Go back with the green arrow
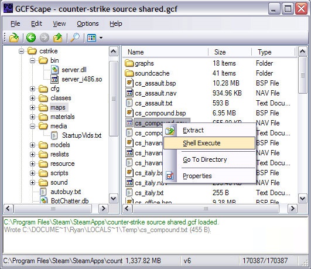This screenshot has width=311, height=269. 31,38
